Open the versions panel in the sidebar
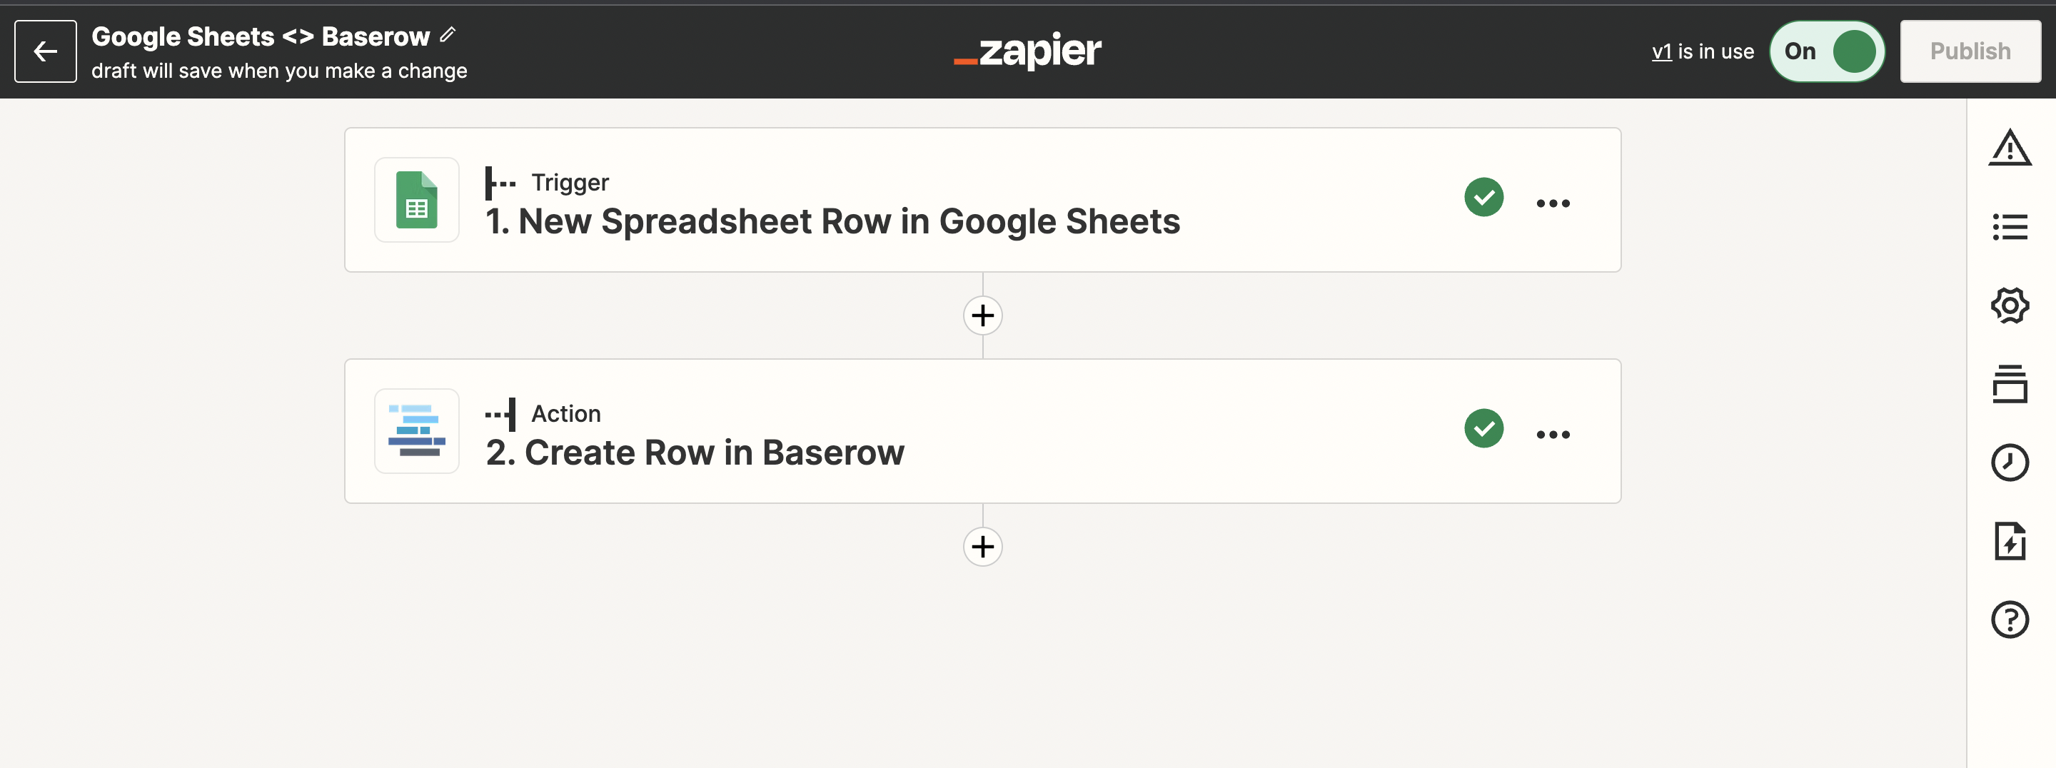The width and height of the screenshot is (2056, 768). [2010, 383]
